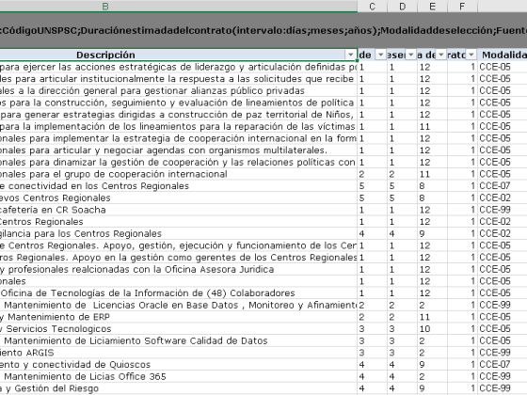This screenshot has width=527, height=395.
Task: Open the filter arrow in column E header cell
Action: click(x=441, y=55)
